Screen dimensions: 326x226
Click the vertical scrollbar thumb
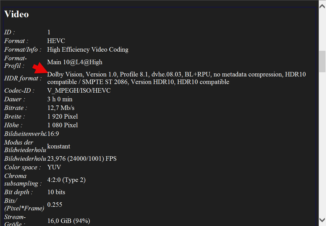coord(322,61)
